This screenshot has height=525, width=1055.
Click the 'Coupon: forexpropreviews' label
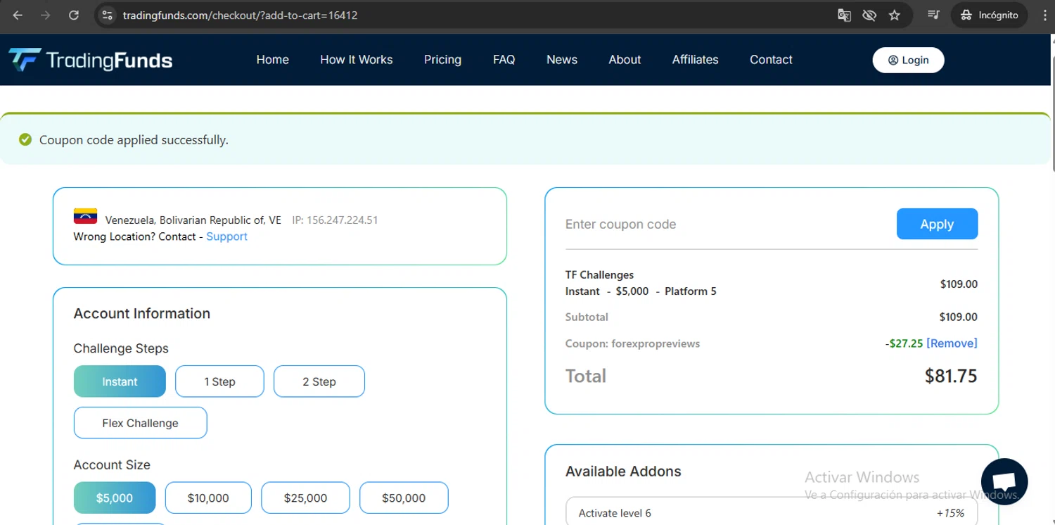(x=632, y=343)
